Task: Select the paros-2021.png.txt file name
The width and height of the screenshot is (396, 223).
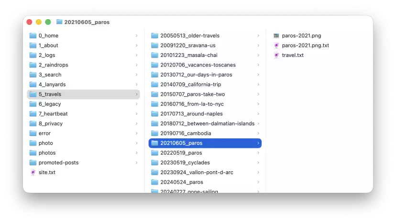Action: click(305, 45)
